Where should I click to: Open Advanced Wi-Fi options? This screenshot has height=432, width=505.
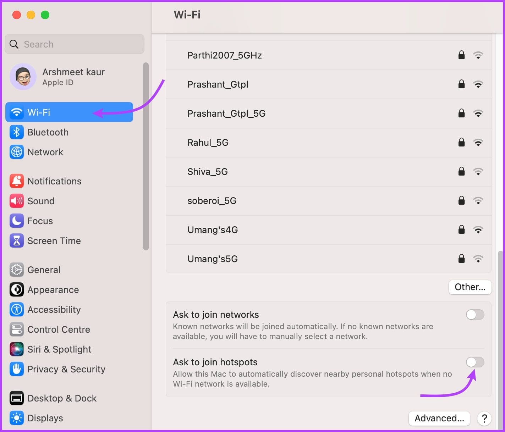point(439,418)
